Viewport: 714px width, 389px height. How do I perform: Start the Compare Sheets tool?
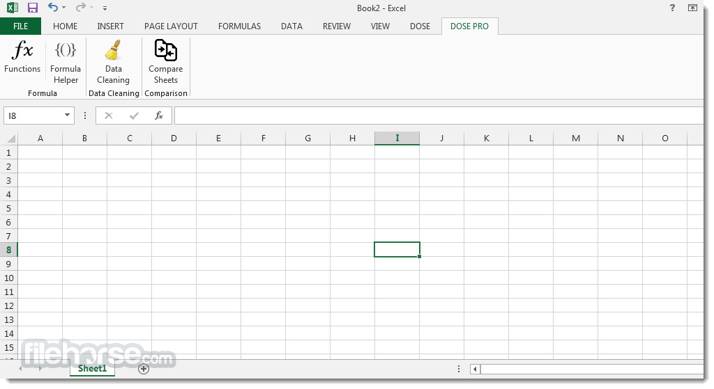(166, 62)
